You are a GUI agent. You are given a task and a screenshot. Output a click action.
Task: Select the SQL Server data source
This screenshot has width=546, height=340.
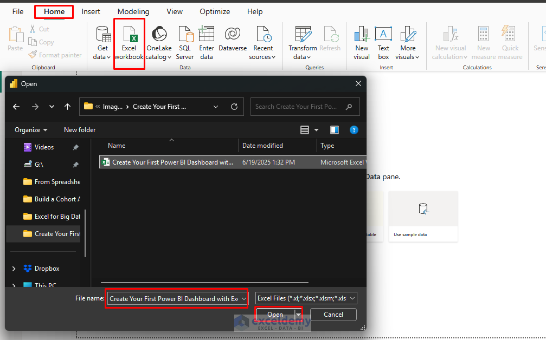185,43
